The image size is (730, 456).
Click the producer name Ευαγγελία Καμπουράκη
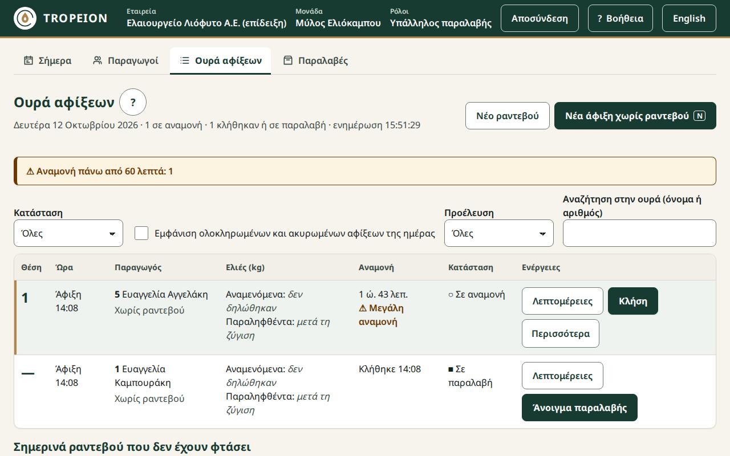(143, 376)
